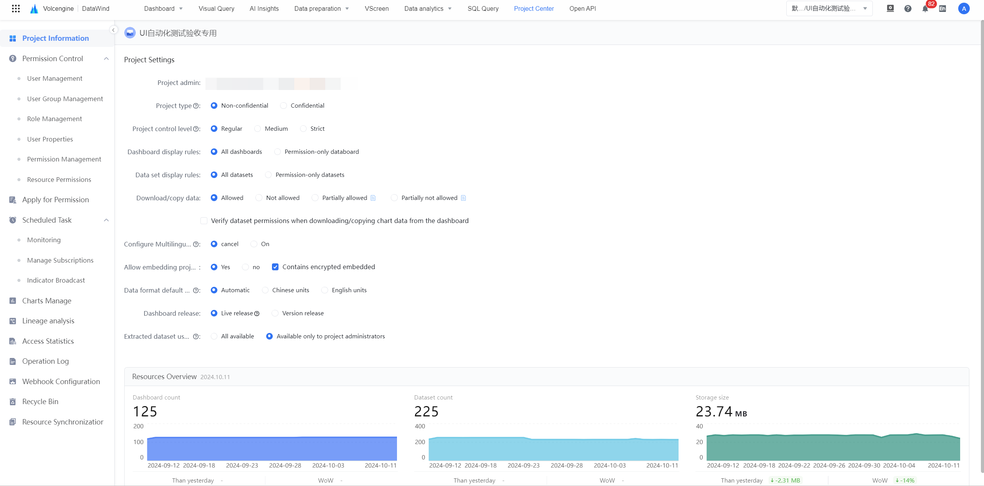Open the project selector dropdown

click(x=829, y=8)
